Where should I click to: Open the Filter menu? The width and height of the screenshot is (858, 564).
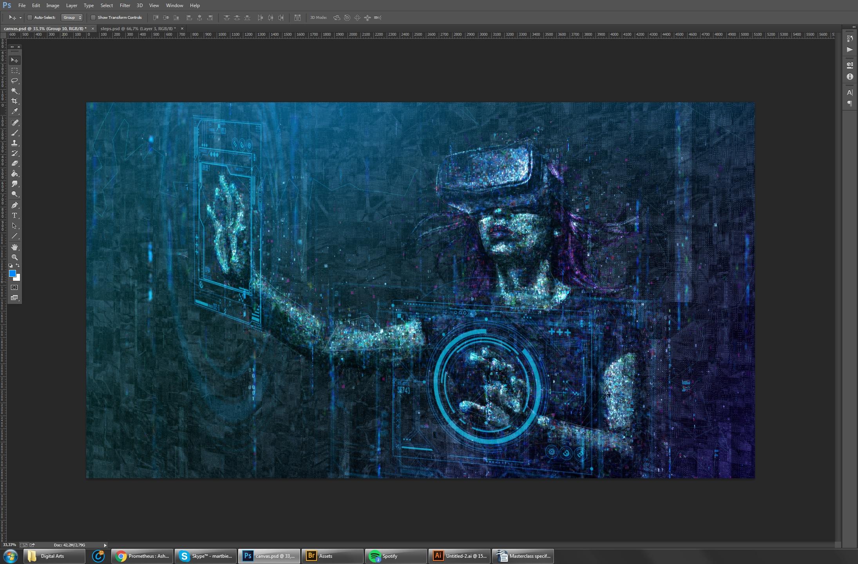click(125, 5)
